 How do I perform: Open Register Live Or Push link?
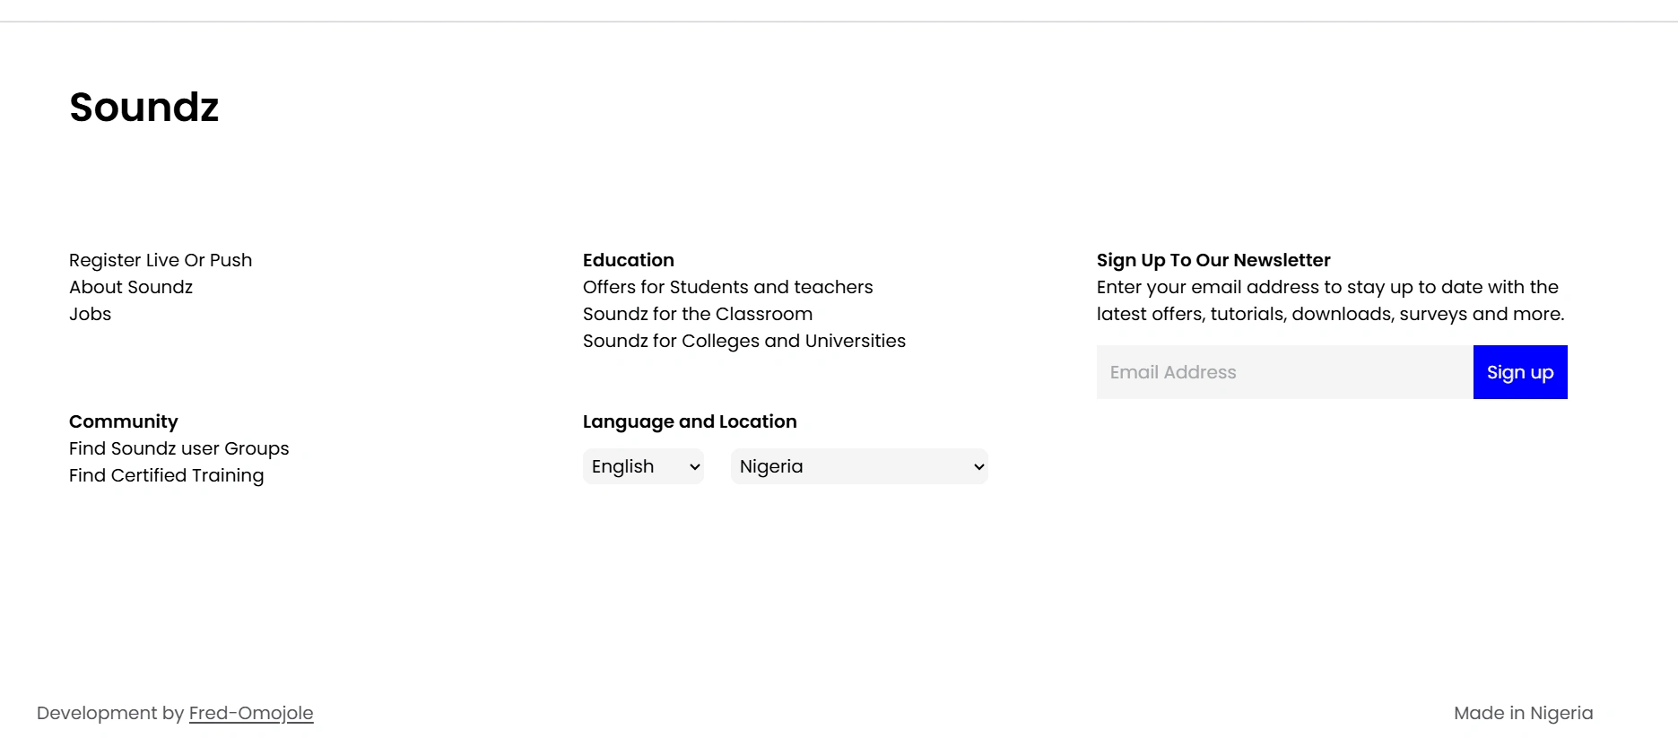coord(161,260)
